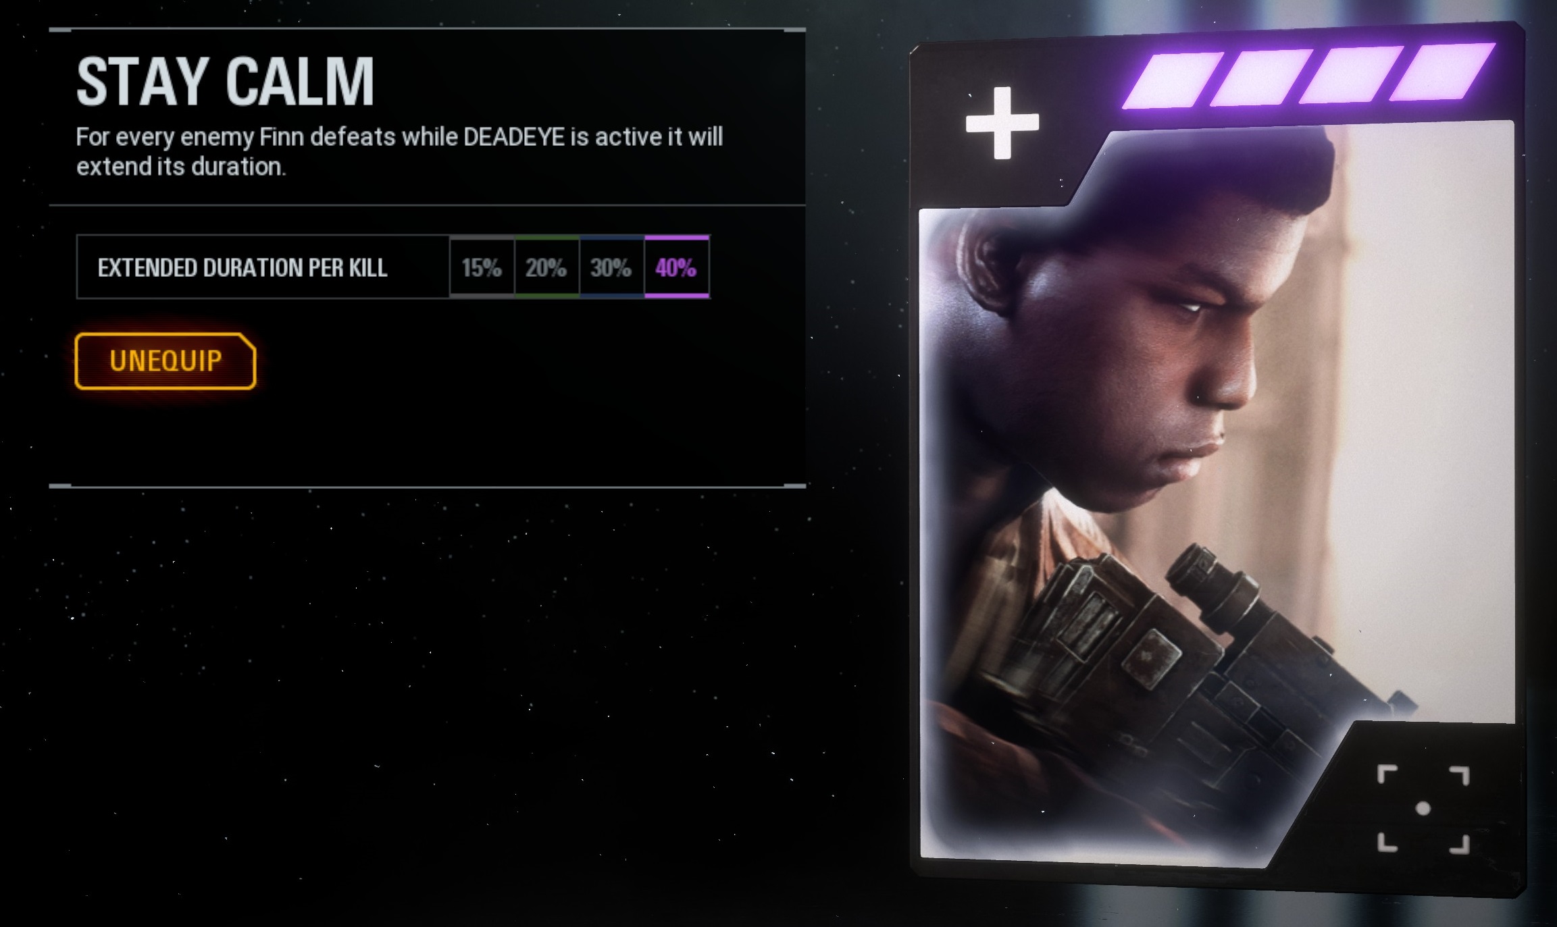Click the crosshair reticle icon on the card
The image size is (1557, 927).
click(1423, 809)
